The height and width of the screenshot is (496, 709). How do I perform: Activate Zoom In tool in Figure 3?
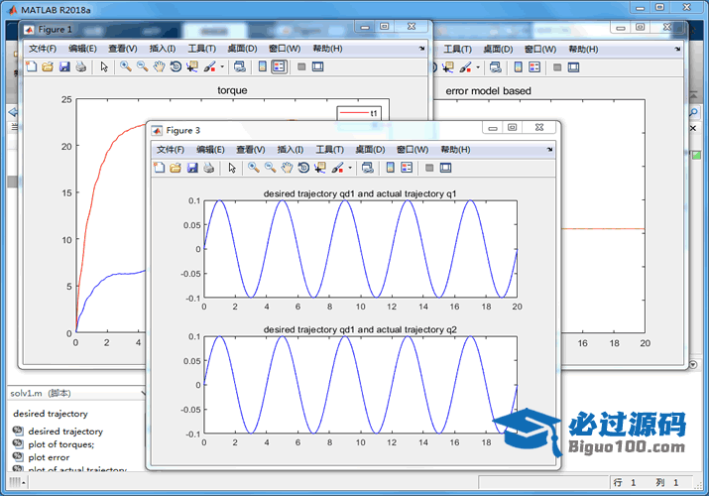point(254,168)
